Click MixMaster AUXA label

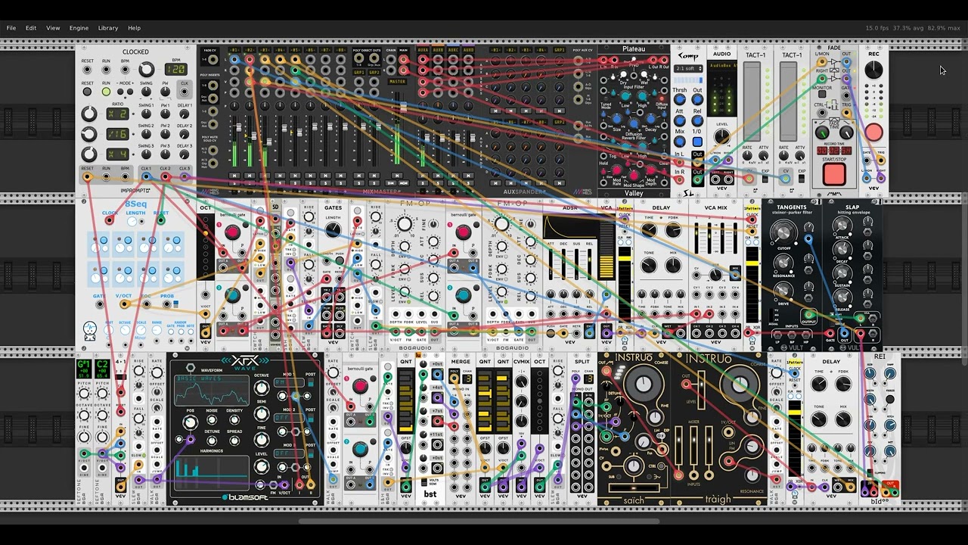tap(423, 50)
